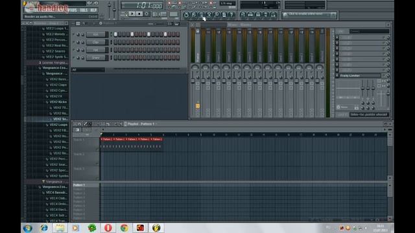The image size is (415, 233).
Task: Open Internet Explorer from the taskbar
Action: [44, 228]
